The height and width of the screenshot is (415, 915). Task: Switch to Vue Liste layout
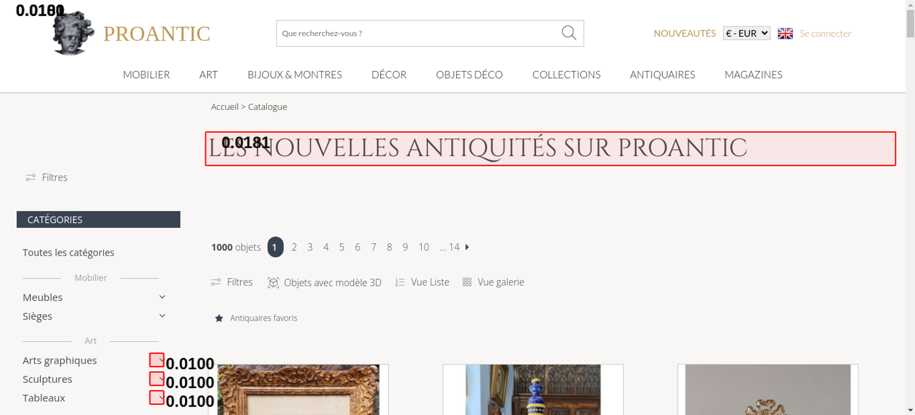tap(422, 282)
